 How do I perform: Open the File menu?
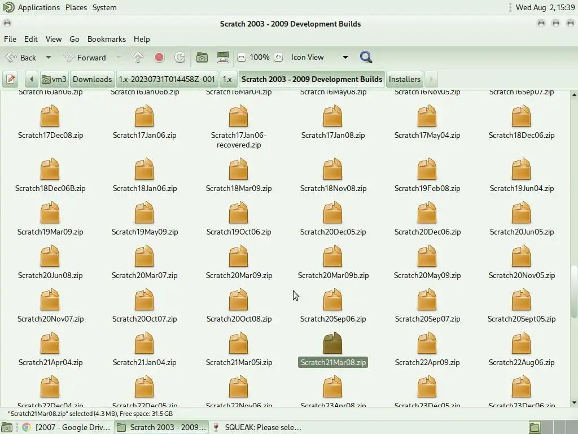[10, 39]
